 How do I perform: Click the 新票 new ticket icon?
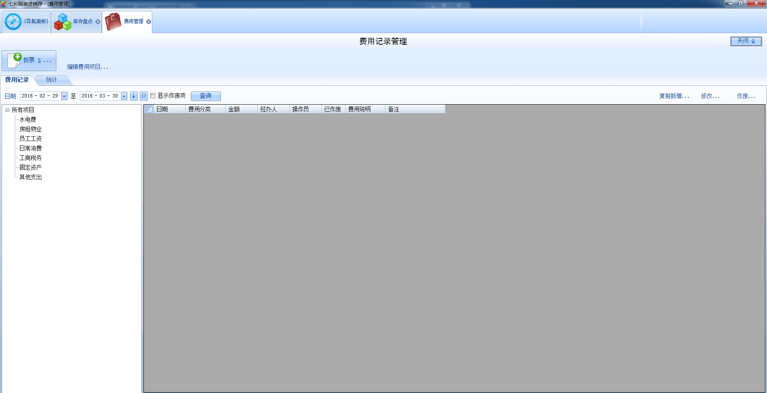pyautogui.click(x=15, y=60)
